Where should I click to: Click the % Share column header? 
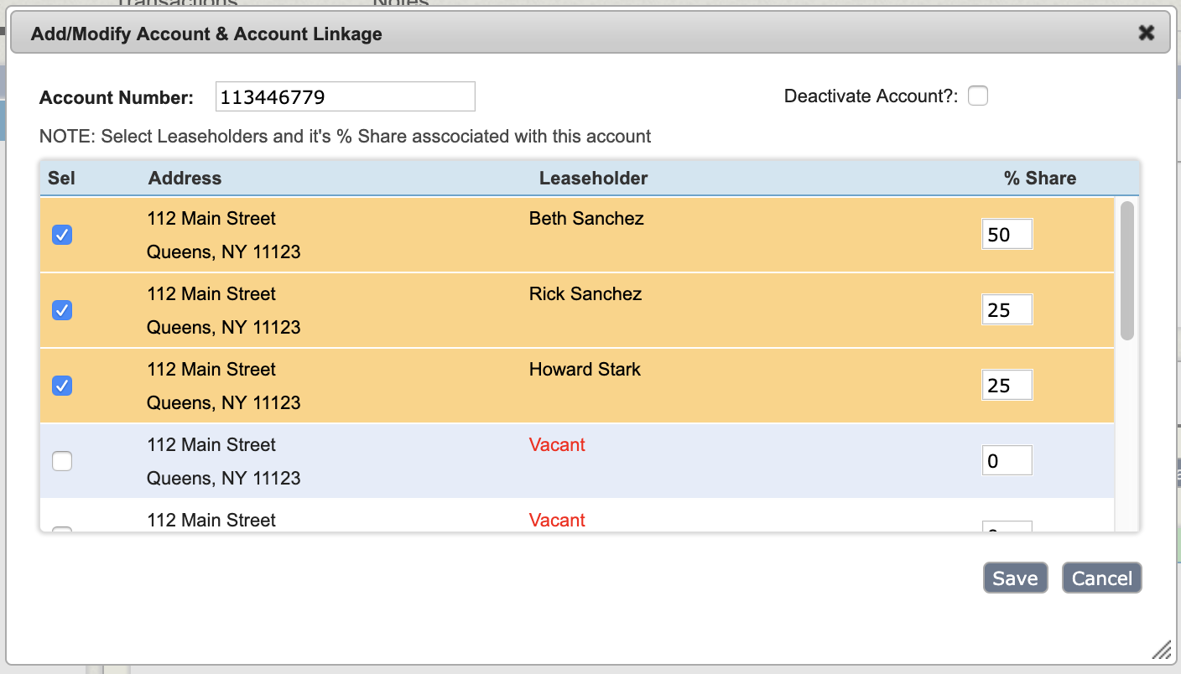(x=1040, y=178)
